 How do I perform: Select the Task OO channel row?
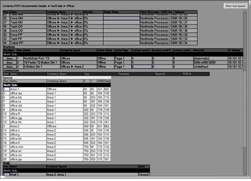click(100, 27)
